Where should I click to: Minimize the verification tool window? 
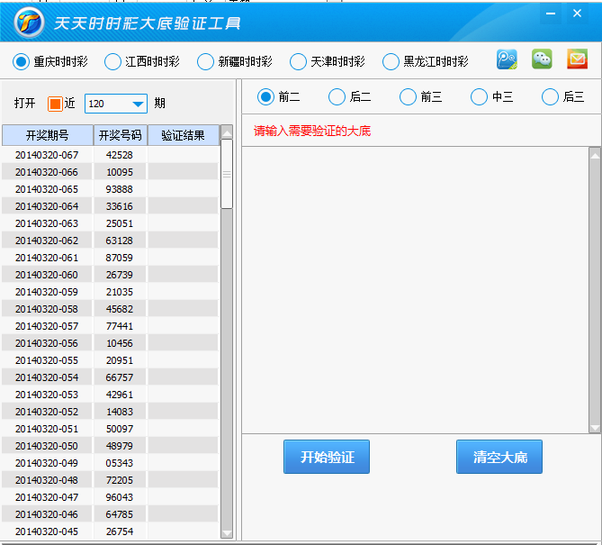(551, 14)
